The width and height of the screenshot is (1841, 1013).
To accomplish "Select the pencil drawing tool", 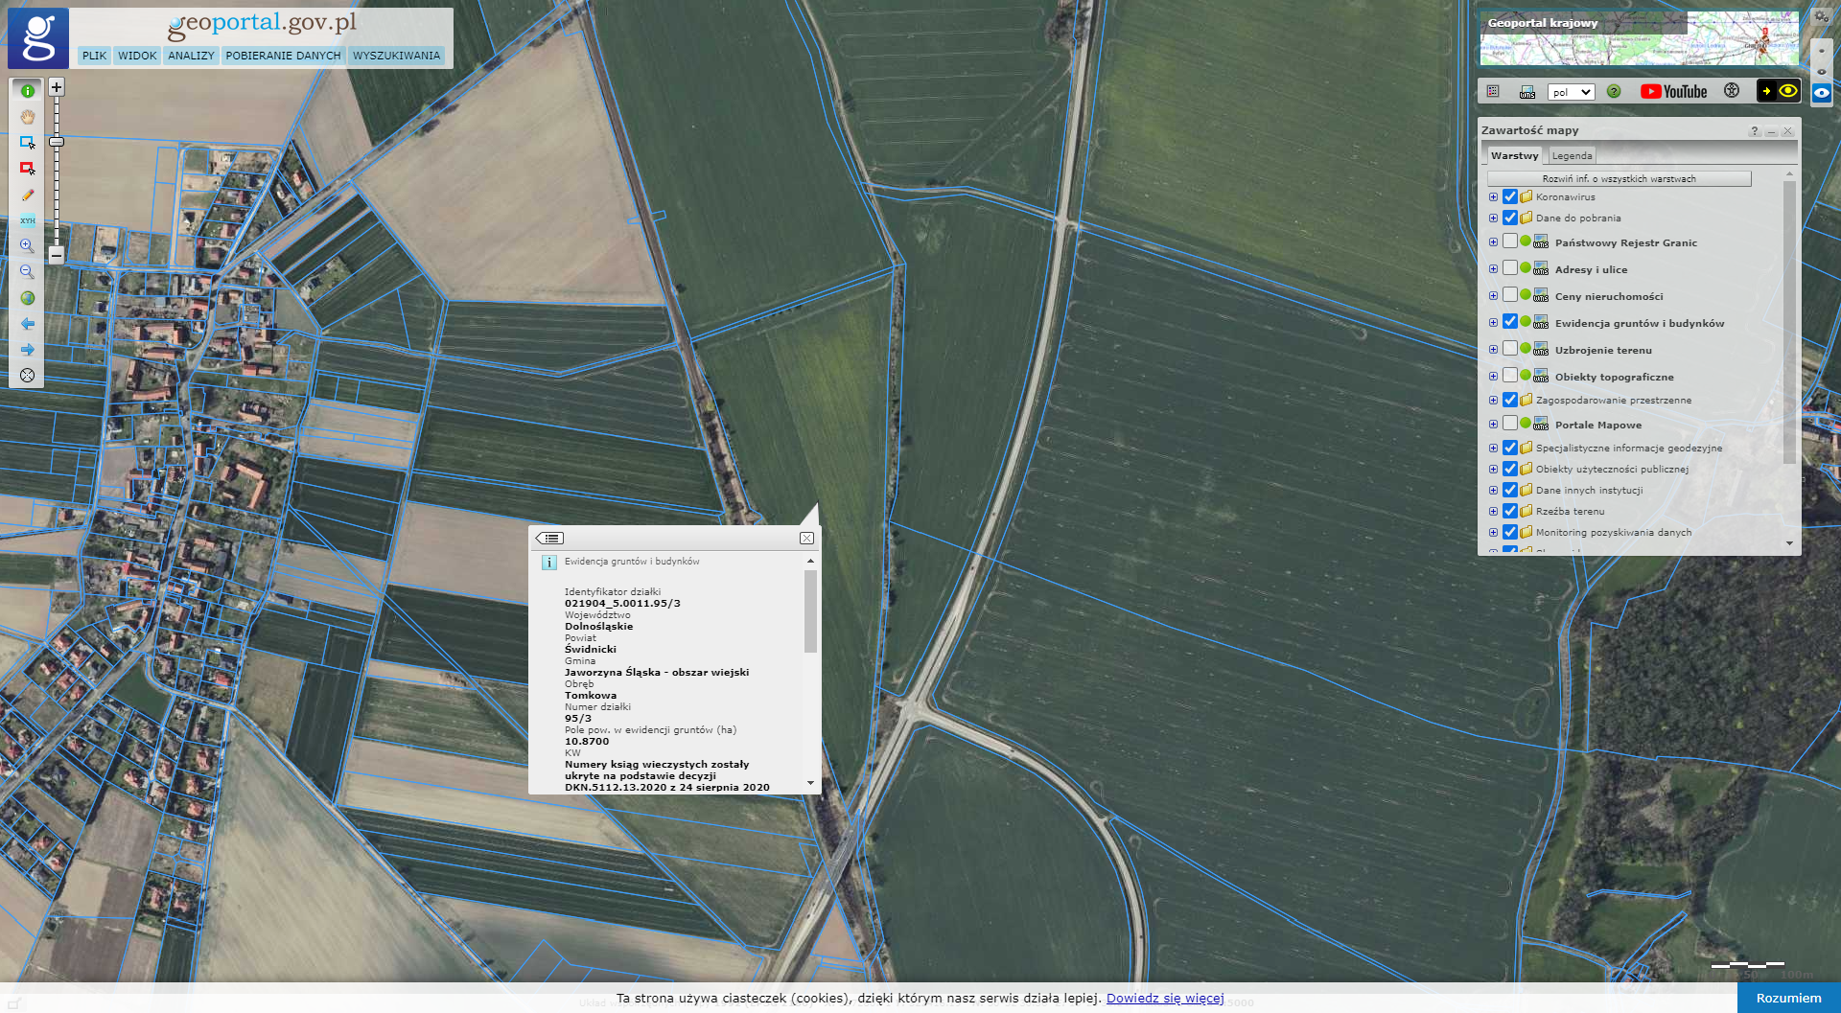I will coord(27,195).
